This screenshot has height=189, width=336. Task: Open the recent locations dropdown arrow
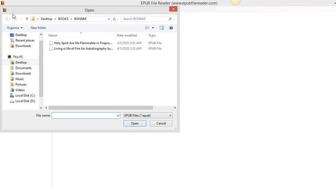(21, 19)
